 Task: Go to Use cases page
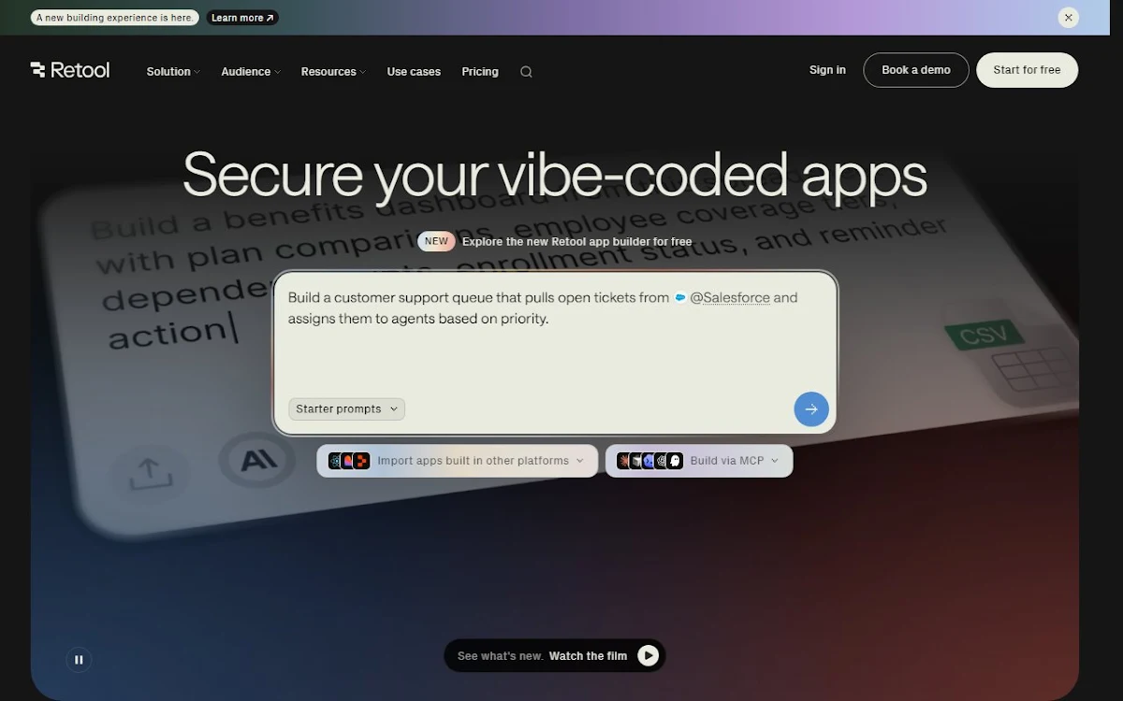point(414,72)
